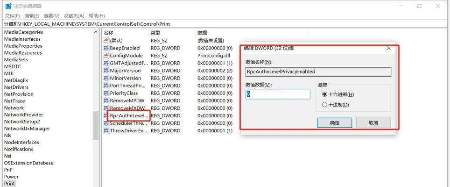The height and width of the screenshot is (187, 450).
Task: Click the Registry Editor app icon in title bar
Action: pyautogui.click(x=8, y=6)
